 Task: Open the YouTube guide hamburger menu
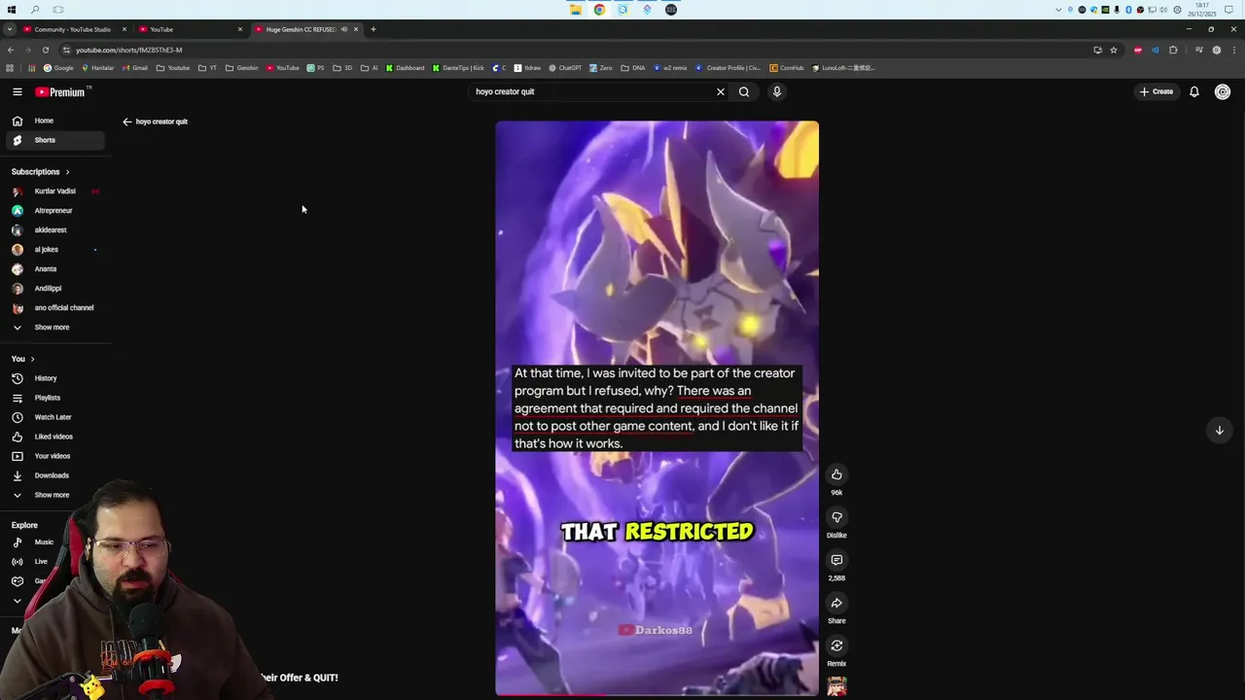[18, 91]
